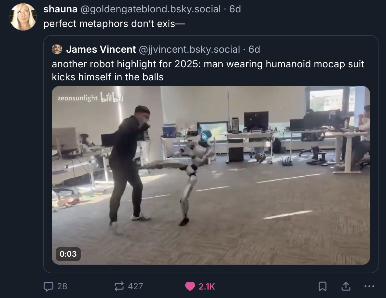Open the @jjvincent.bsky.social handle link
Viewport: 386px width, 298px height.
(x=189, y=49)
